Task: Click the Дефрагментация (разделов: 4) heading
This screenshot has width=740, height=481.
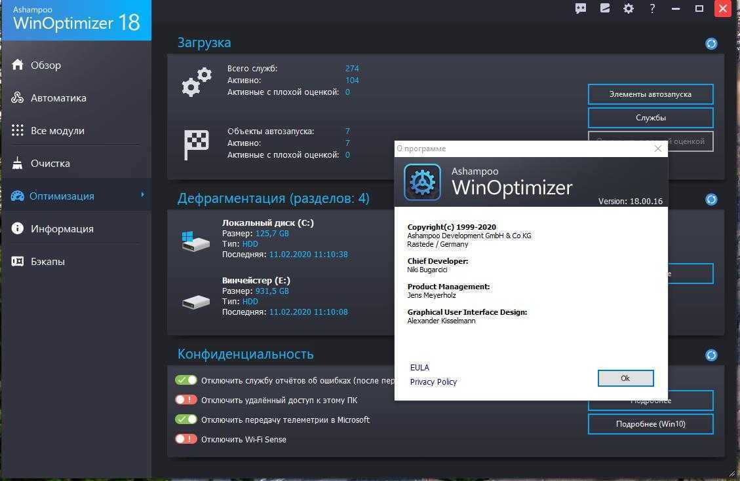Action: pos(273,198)
